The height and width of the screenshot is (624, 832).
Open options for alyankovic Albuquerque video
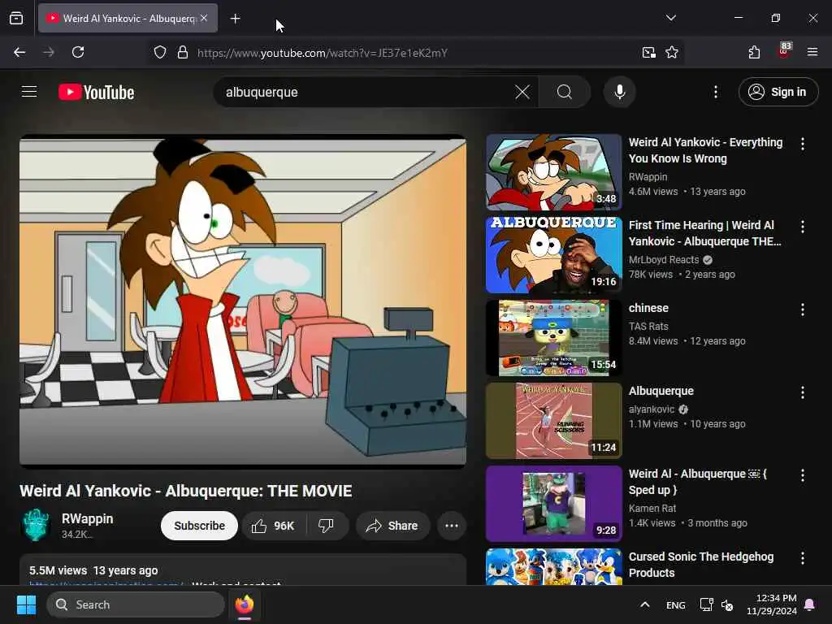pos(802,392)
